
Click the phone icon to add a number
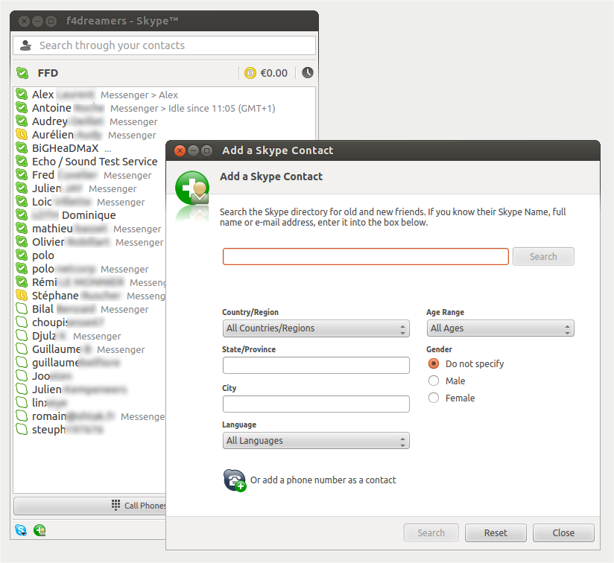pos(235,480)
